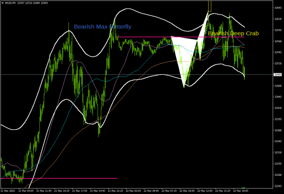Select the yellow rectangle at chart top

coord(209,6)
